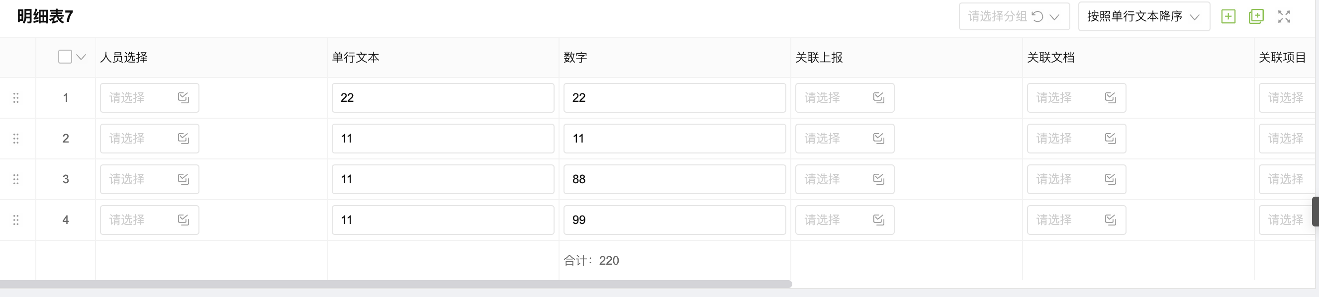Viewport: 1319px width, 297px height.
Task: Click the horizontal scrollbar at the table bottom
Action: 396,284
